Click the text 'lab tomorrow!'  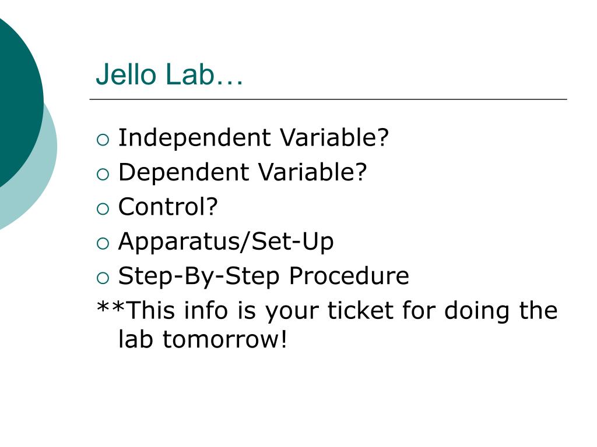(x=202, y=339)
